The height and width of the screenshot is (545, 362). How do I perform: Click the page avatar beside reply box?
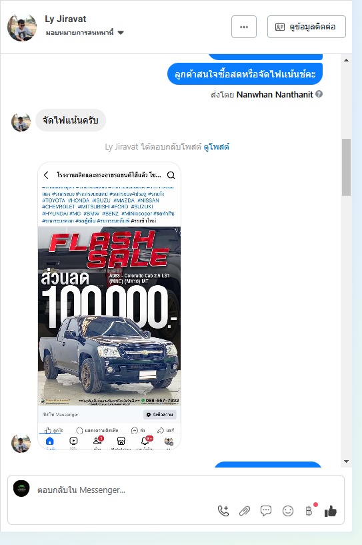pyautogui.click(x=21, y=489)
